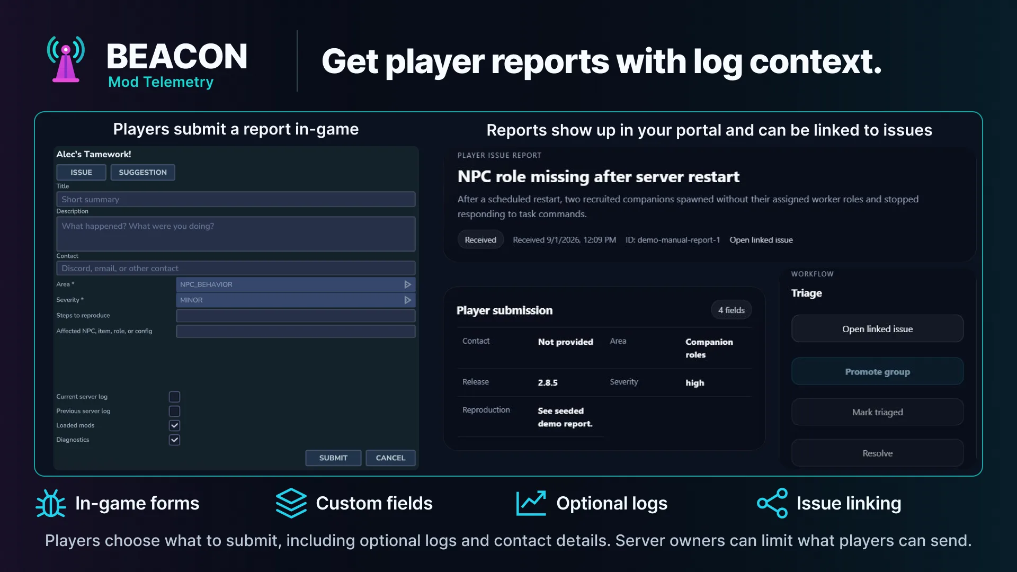Click the Open linked issue workflow button
This screenshot has width=1017, height=572.
click(877, 329)
